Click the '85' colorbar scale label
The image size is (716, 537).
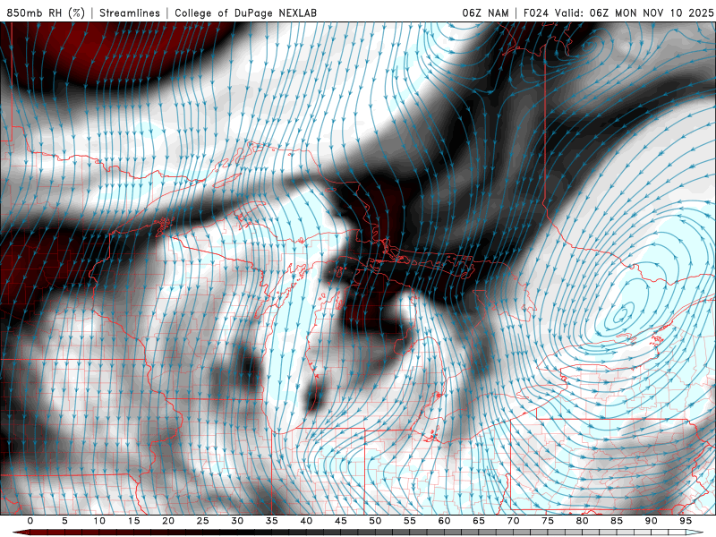point(617,521)
